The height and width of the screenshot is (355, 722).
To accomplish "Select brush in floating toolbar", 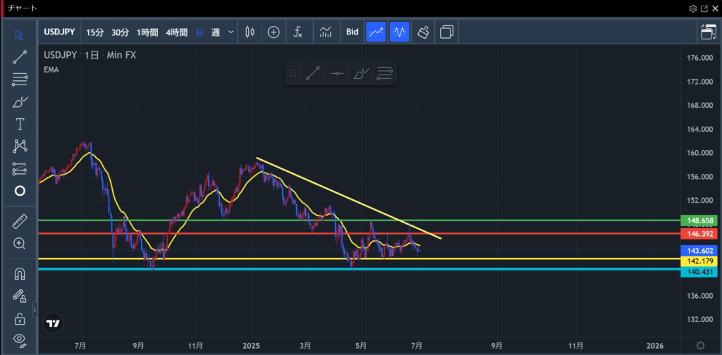I will (x=360, y=73).
